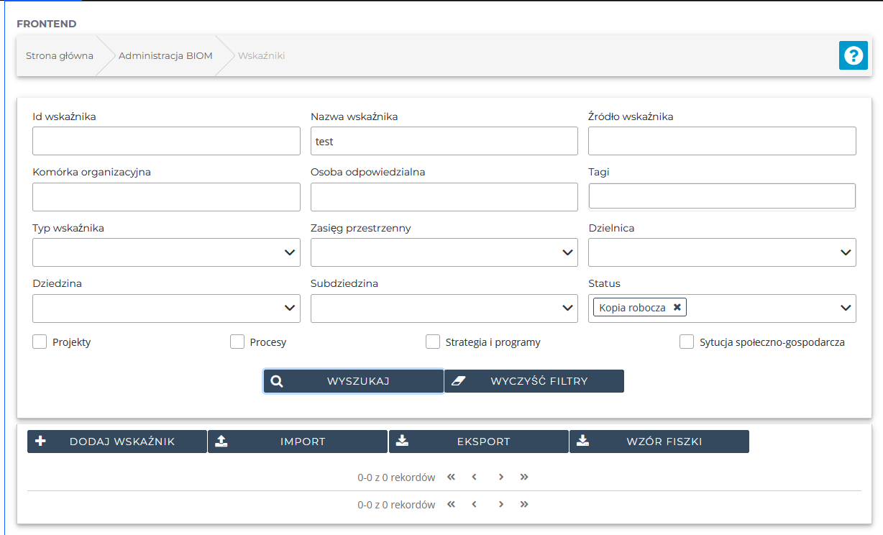
Task: Toggle Sytucja społeczno-gospodarcza checkbox
Action: click(x=687, y=342)
